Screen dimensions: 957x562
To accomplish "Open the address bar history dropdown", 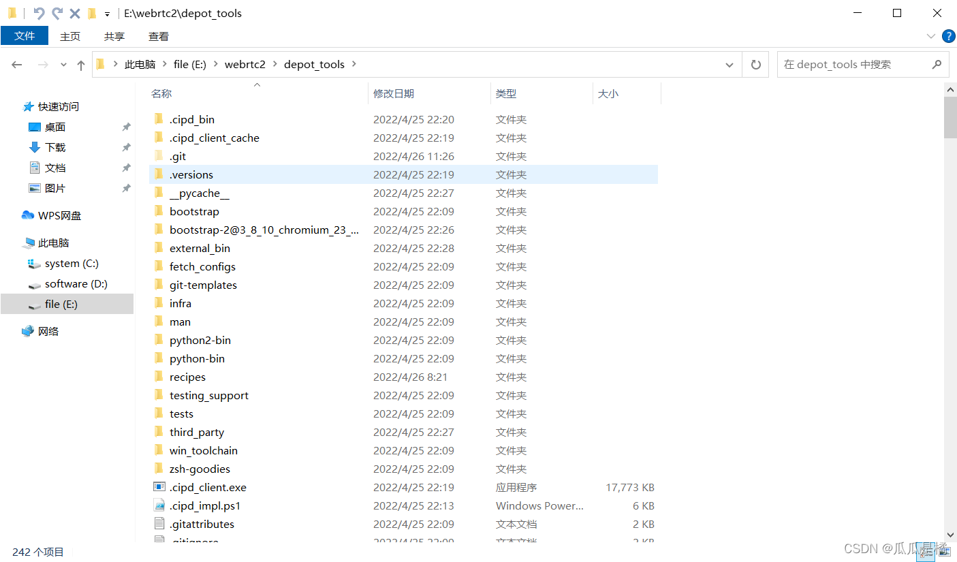I will coord(729,65).
